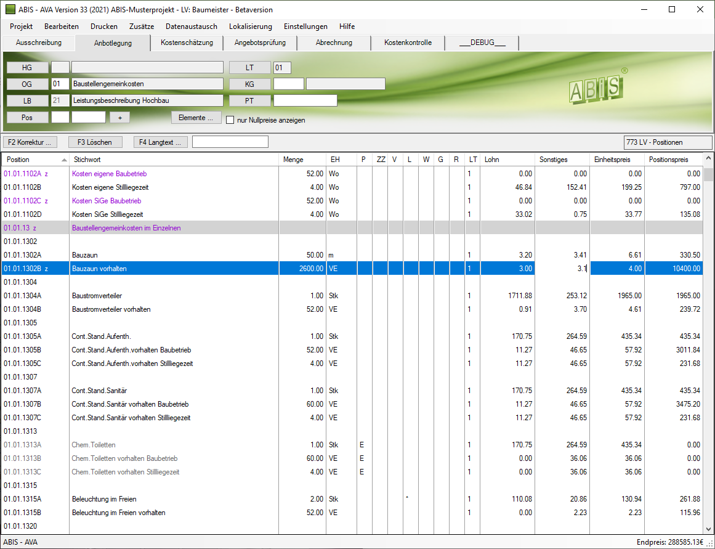
Task: Click the Einheitspreis column header
Action: point(617,160)
